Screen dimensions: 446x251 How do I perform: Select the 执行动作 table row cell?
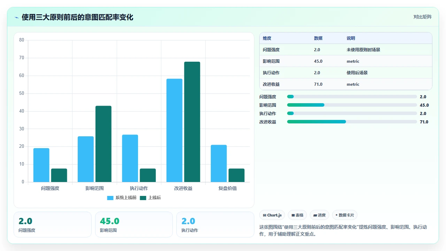pos(271,73)
